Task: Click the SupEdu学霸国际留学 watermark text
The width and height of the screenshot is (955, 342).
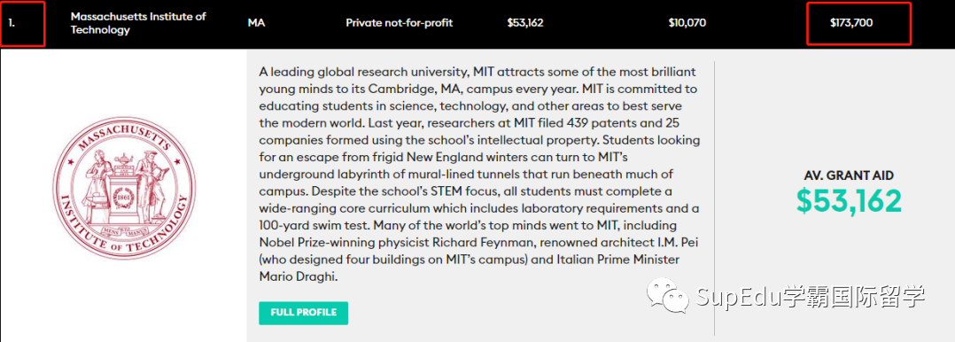Action: [x=811, y=298]
